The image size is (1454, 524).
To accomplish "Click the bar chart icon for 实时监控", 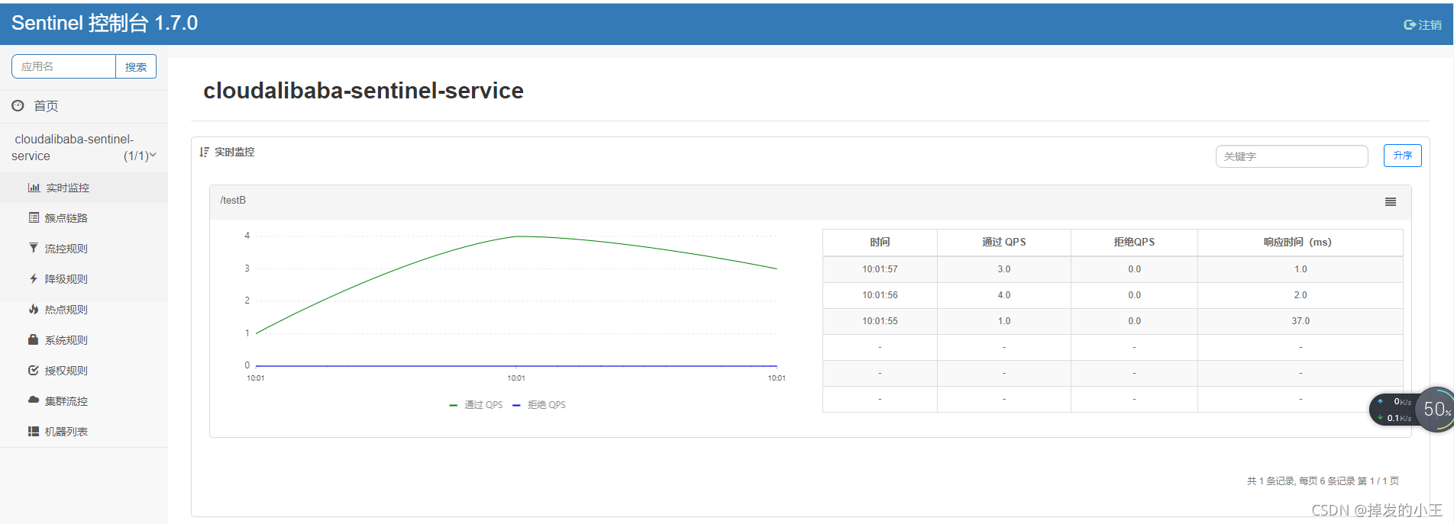I will (34, 188).
